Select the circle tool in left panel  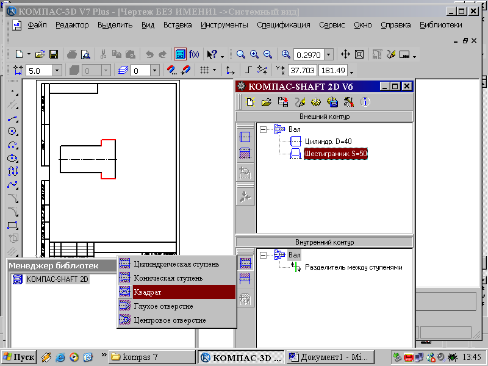click(12, 131)
